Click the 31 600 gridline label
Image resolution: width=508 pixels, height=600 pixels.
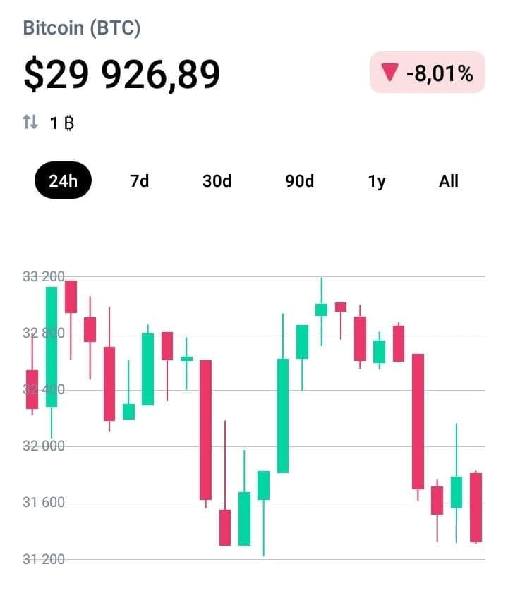[44, 503]
